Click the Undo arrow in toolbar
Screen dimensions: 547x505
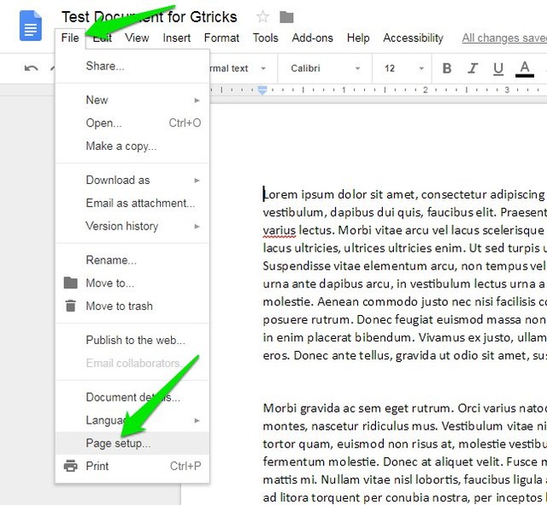click(x=32, y=68)
